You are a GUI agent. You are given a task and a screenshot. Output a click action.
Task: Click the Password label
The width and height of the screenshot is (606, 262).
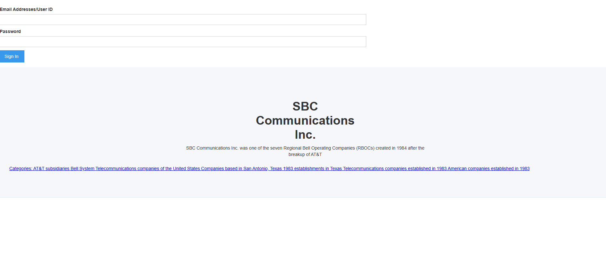(10, 31)
